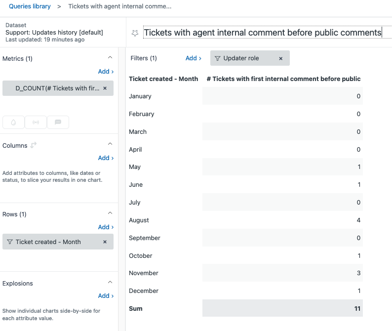
Task: Click the funnel icon on Ticket created - Month
Action: (10, 242)
